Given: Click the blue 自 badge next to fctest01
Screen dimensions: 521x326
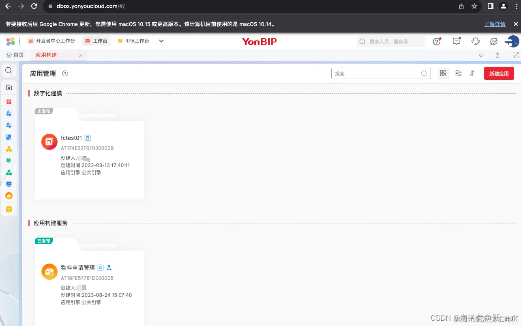Looking at the screenshot, I should 88,138.
